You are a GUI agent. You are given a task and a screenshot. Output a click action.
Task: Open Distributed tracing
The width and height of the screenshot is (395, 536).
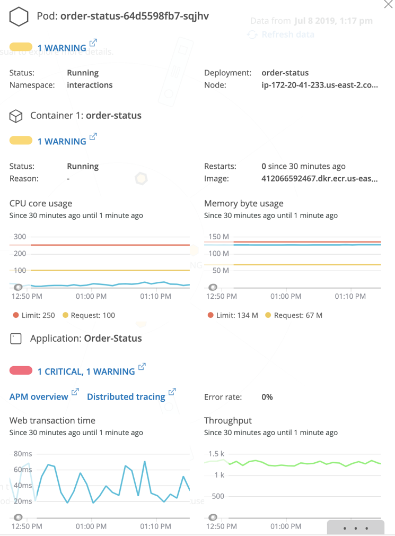126,396
